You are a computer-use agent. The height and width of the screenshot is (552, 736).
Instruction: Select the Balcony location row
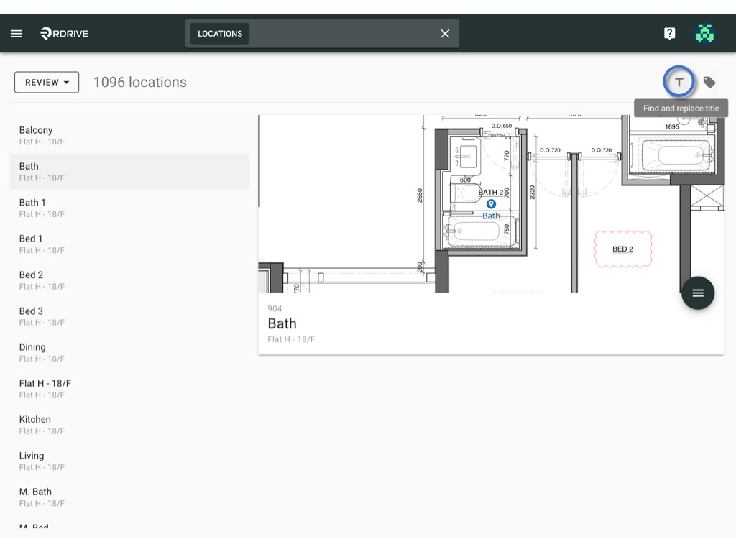point(129,136)
